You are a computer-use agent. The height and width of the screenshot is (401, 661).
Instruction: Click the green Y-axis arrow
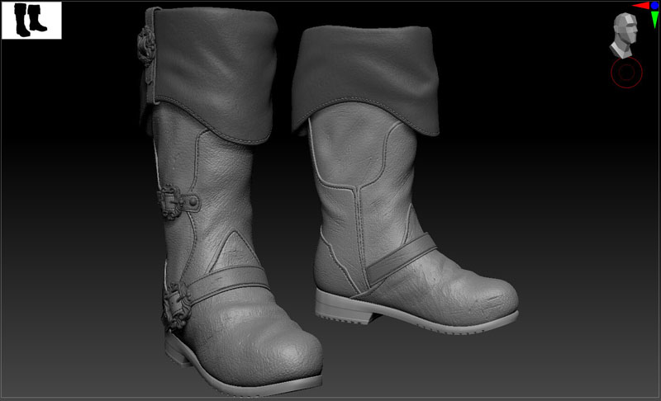(654, 20)
